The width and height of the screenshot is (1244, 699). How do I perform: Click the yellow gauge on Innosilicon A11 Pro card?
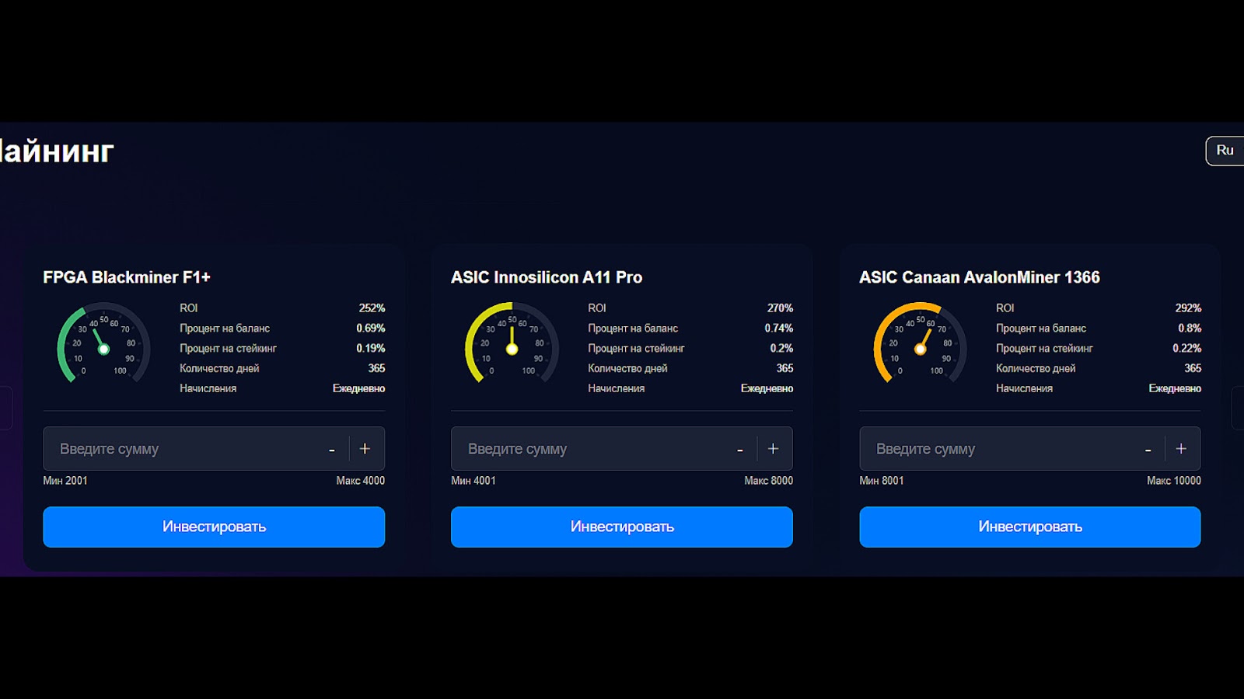(512, 343)
